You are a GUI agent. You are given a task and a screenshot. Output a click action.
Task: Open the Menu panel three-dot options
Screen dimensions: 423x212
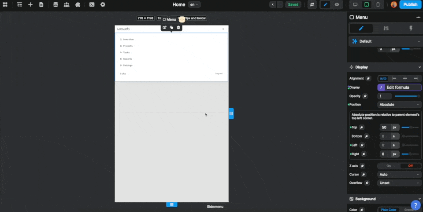click(418, 17)
